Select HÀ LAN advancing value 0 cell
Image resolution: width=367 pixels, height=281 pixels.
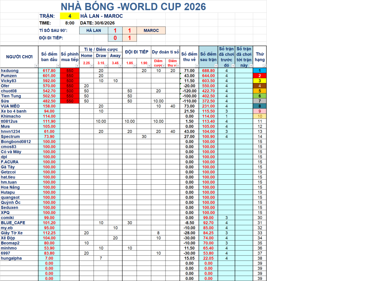tap(115, 38)
